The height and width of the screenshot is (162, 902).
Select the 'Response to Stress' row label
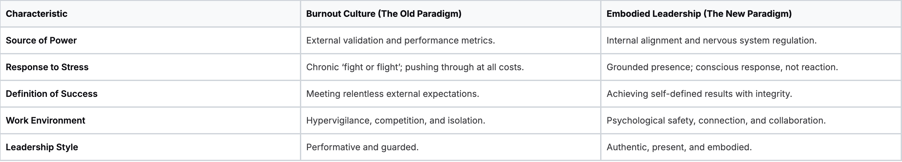click(x=47, y=67)
